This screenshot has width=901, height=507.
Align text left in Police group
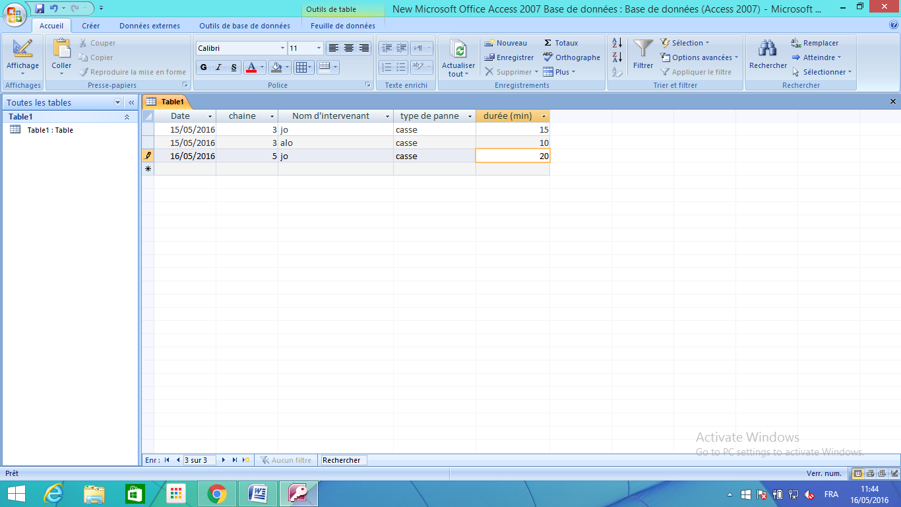[334, 48]
